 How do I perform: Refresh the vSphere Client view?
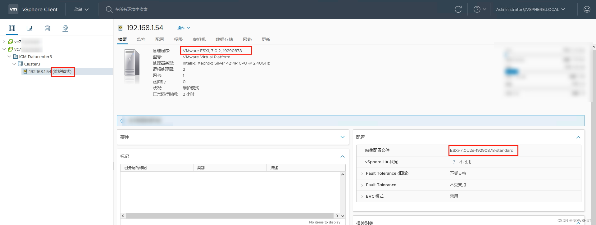(x=458, y=9)
